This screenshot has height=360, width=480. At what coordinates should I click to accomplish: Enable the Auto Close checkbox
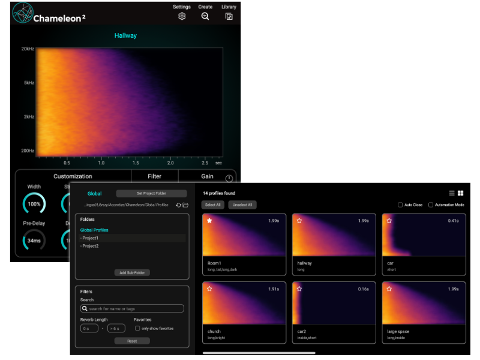[400, 205]
